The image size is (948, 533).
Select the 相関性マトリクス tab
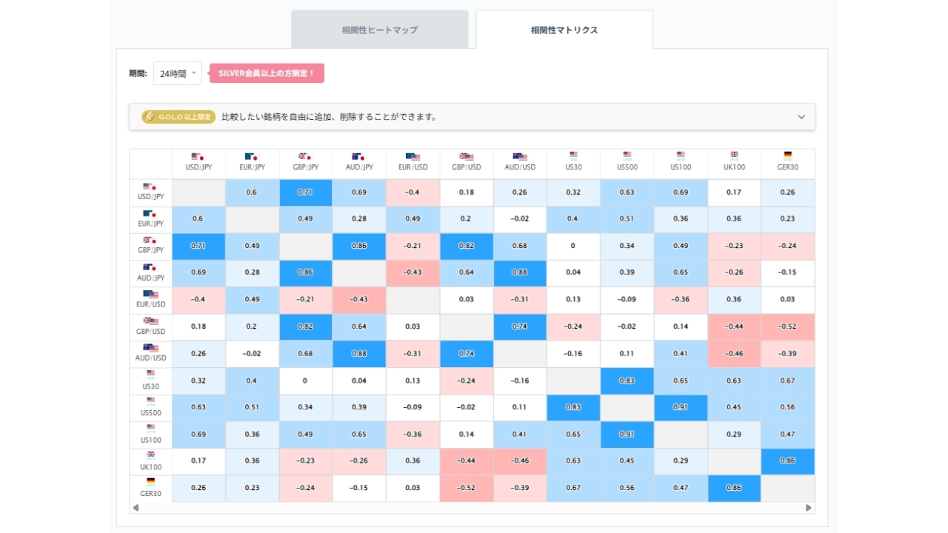(x=564, y=30)
